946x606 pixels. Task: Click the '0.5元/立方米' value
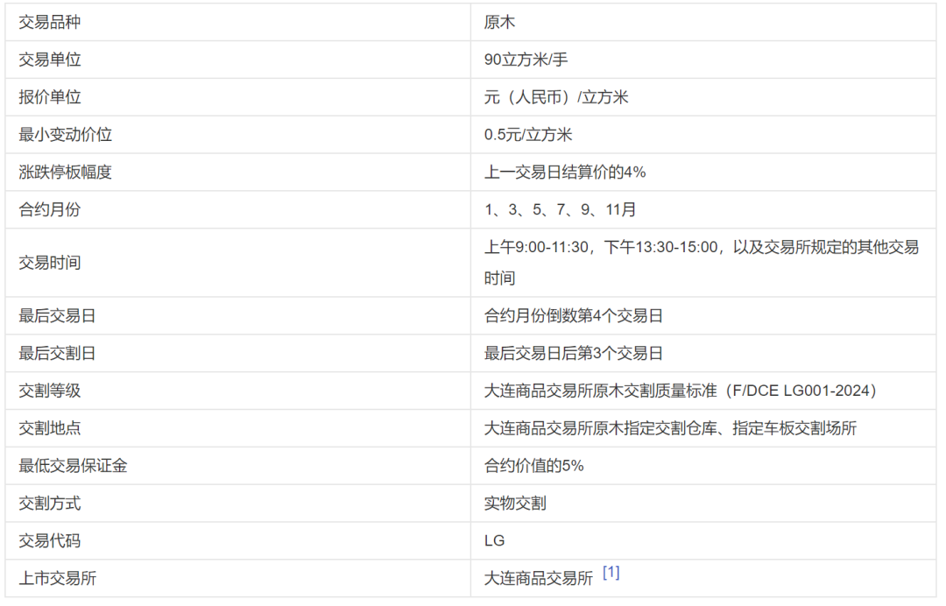click(528, 135)
